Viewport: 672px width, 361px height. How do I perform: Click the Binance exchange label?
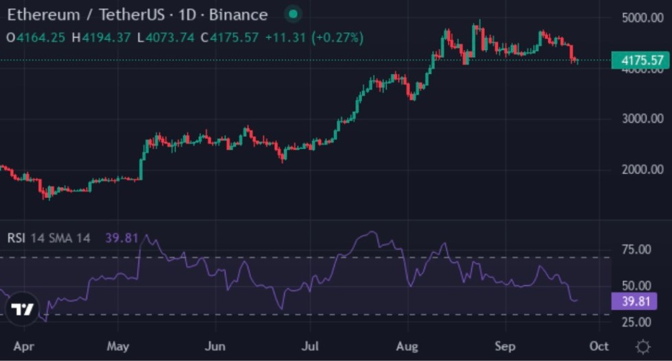[x=239, y=15]
